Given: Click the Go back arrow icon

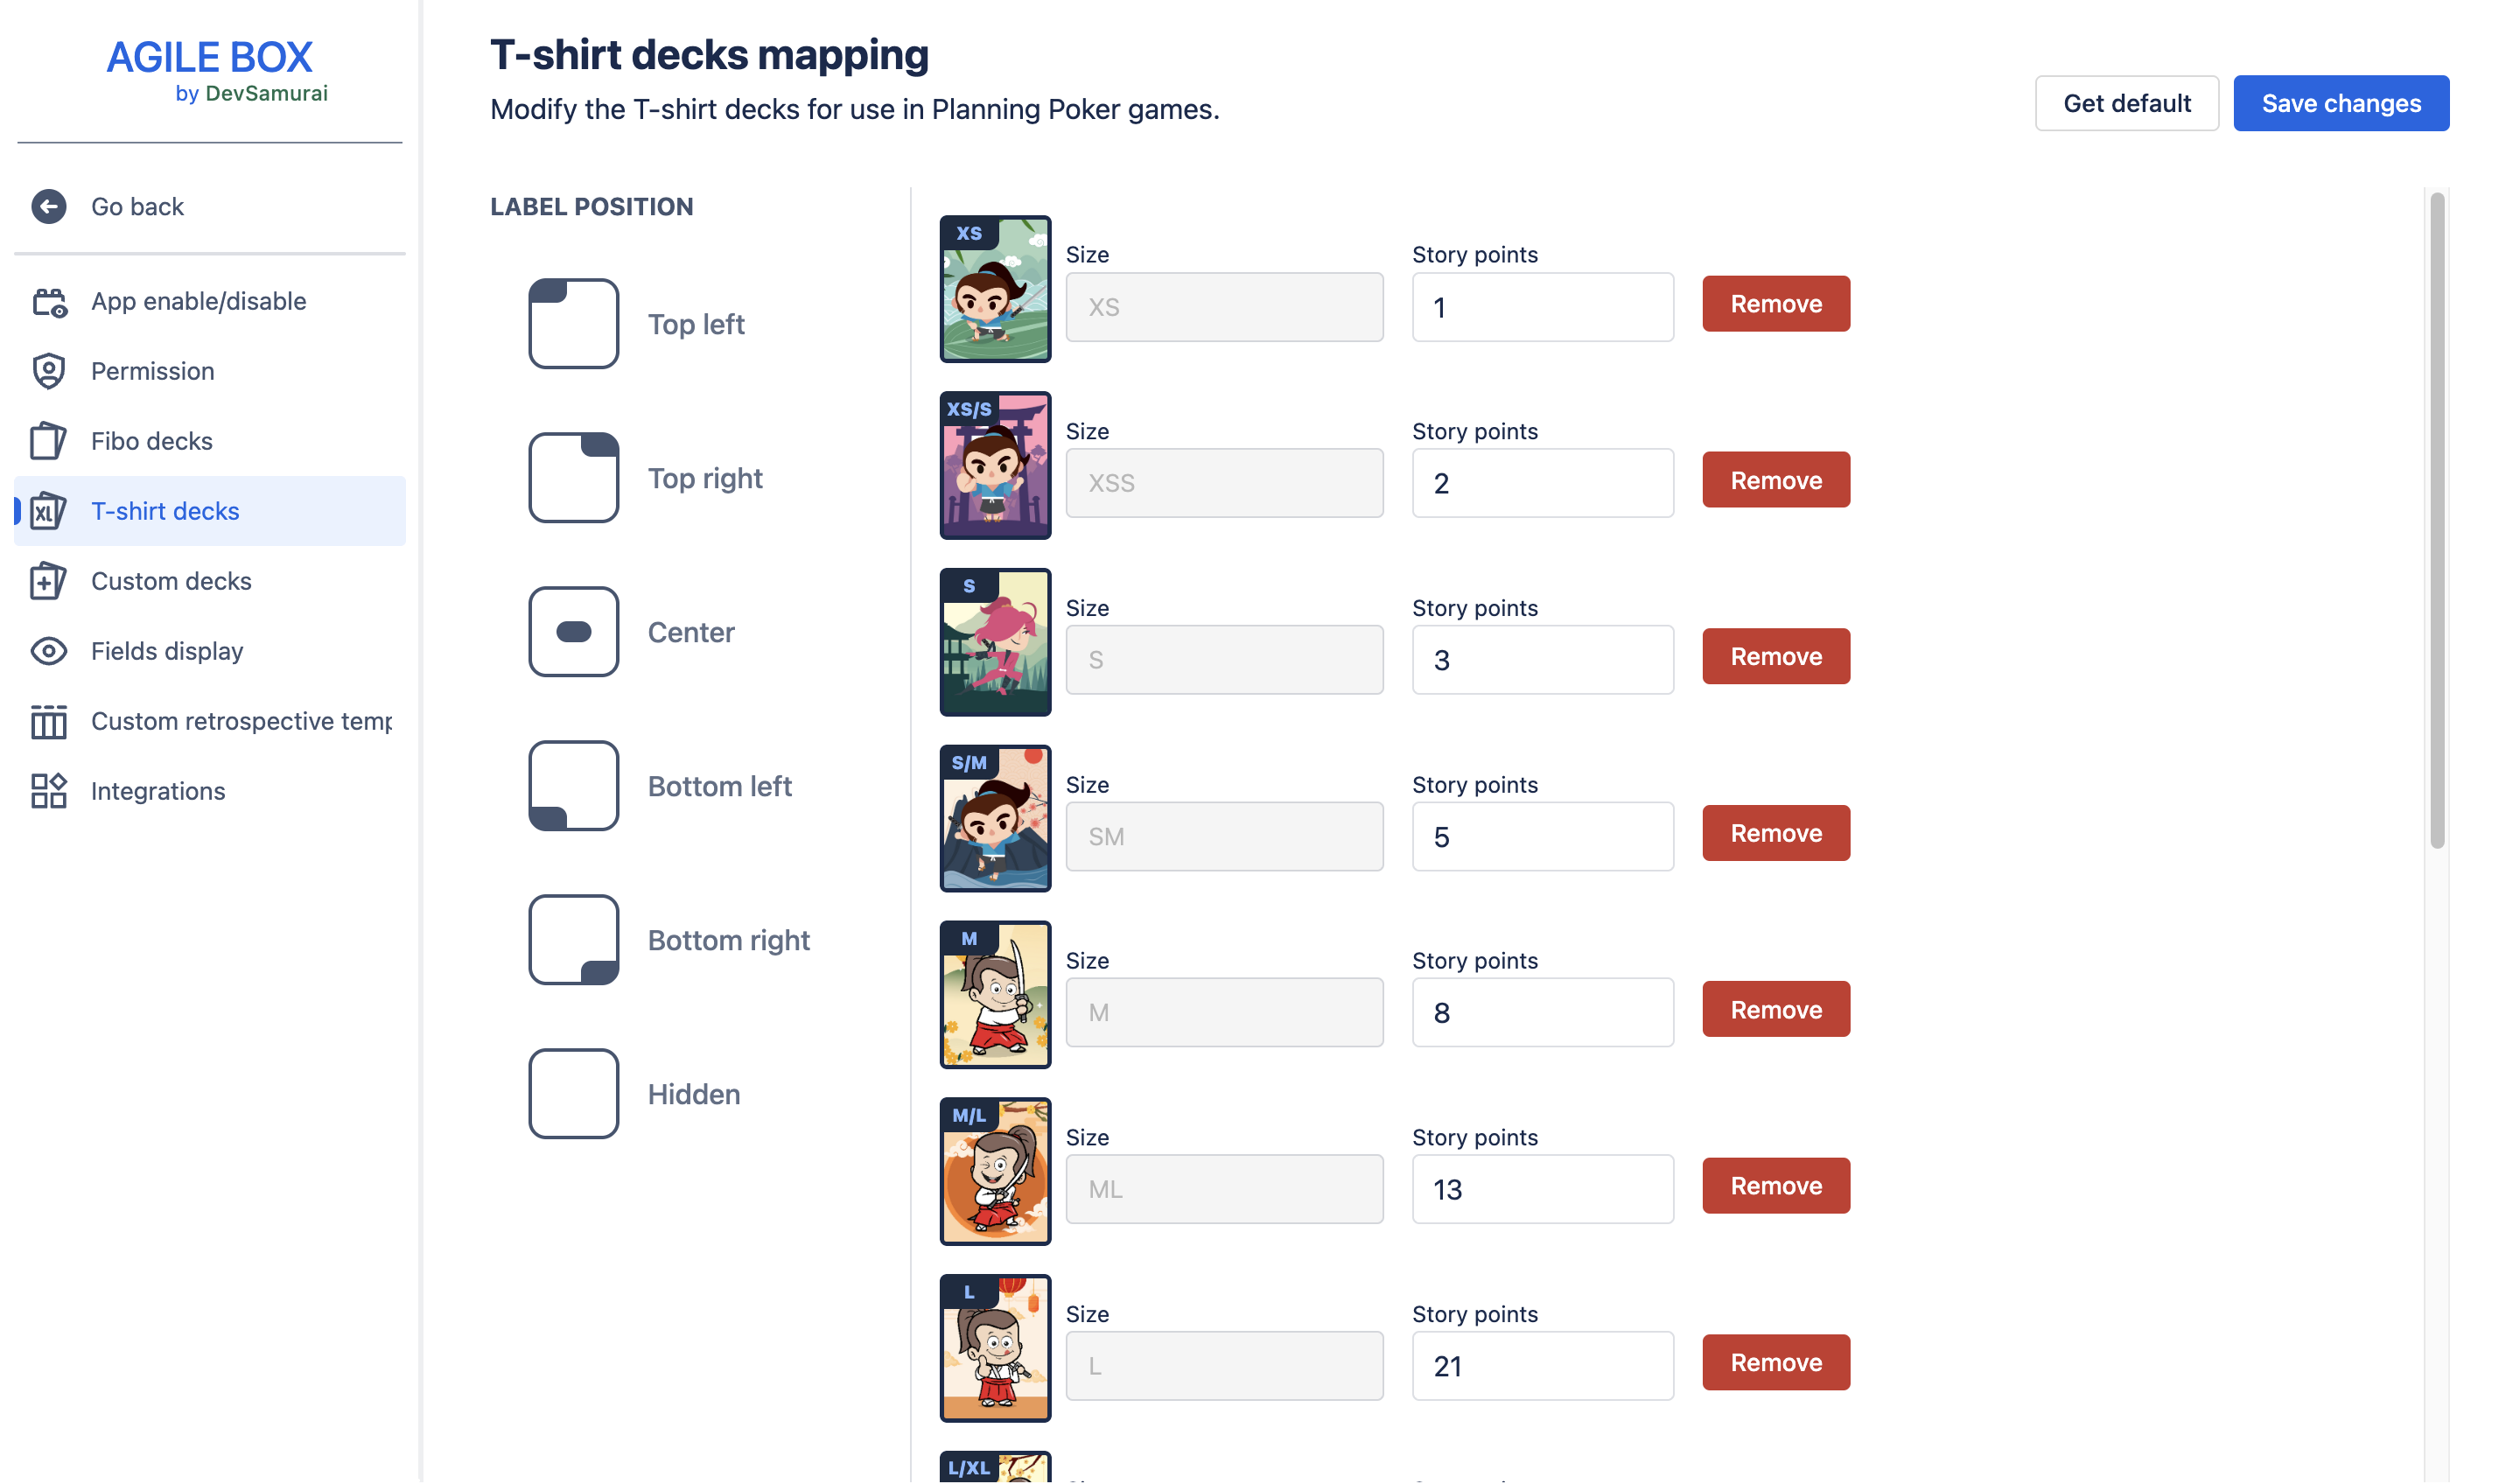Looking at the screenshot, I should (x=48, y=207).
